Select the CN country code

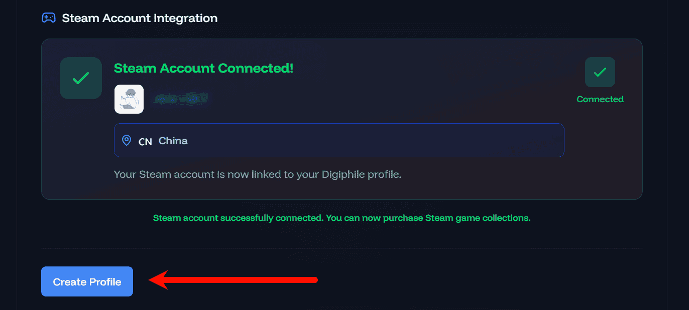coord(145,141)
